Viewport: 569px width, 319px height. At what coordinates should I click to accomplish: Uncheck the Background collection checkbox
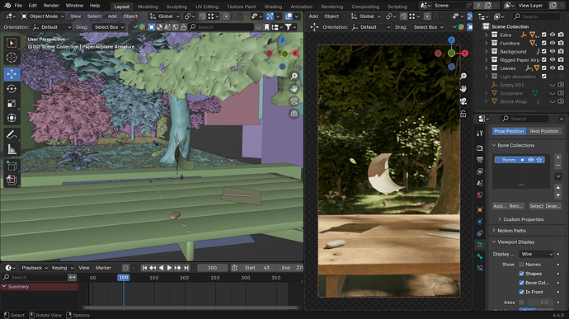click(x=543, y=52)
